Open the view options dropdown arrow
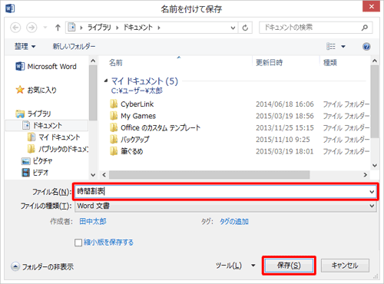The height and width of the screenshot is (284, 384). click(343, 47)
